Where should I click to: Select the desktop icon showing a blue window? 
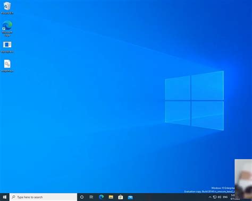pyautogui.click(x=7, y=47)
